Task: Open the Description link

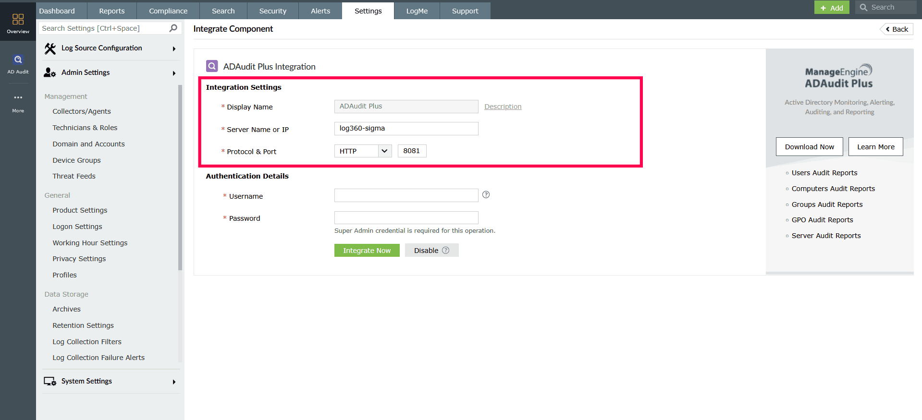Action: point(503,107)
